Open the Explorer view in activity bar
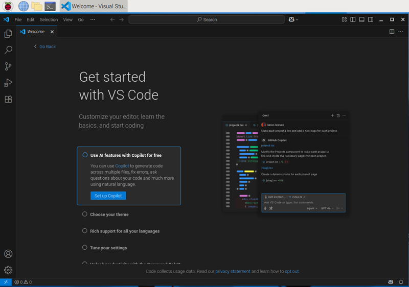 (x=8, y=34)
